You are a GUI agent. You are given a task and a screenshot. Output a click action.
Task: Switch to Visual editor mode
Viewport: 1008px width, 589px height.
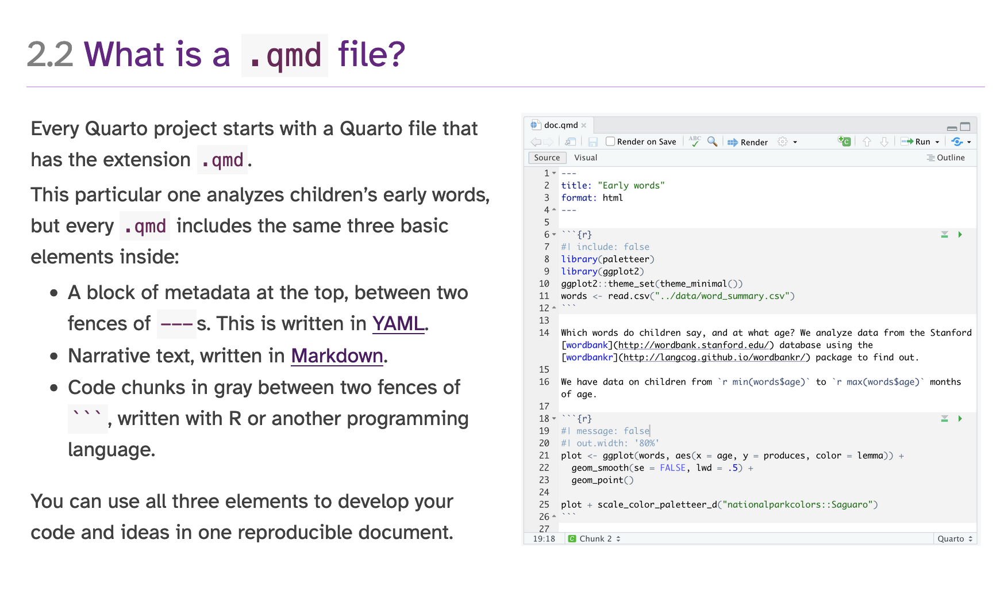[585, 158]
